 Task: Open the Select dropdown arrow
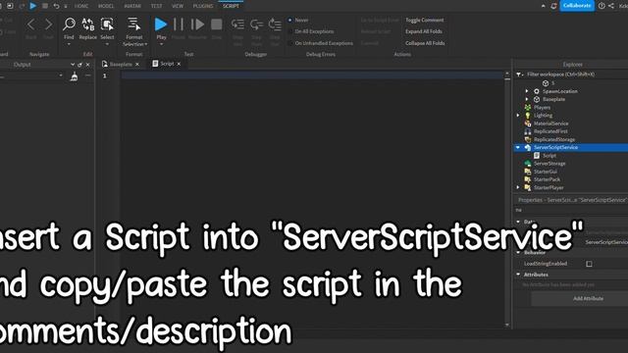[x=107, y=44]
